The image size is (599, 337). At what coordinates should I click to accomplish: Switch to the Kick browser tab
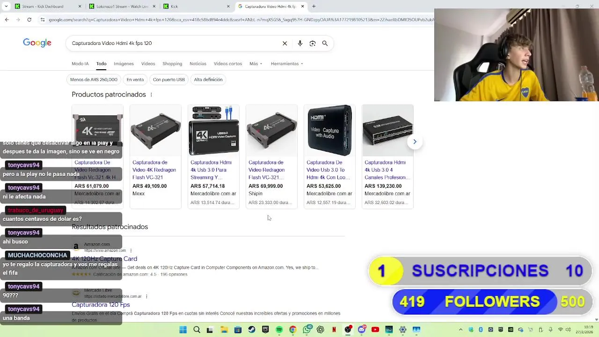coord(197,6)
